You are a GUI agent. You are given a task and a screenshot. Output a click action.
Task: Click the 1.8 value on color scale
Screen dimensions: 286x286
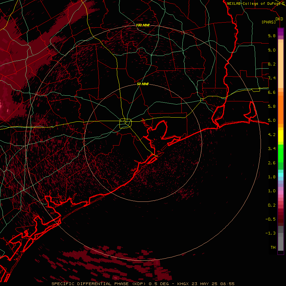[x=272, y=177]
